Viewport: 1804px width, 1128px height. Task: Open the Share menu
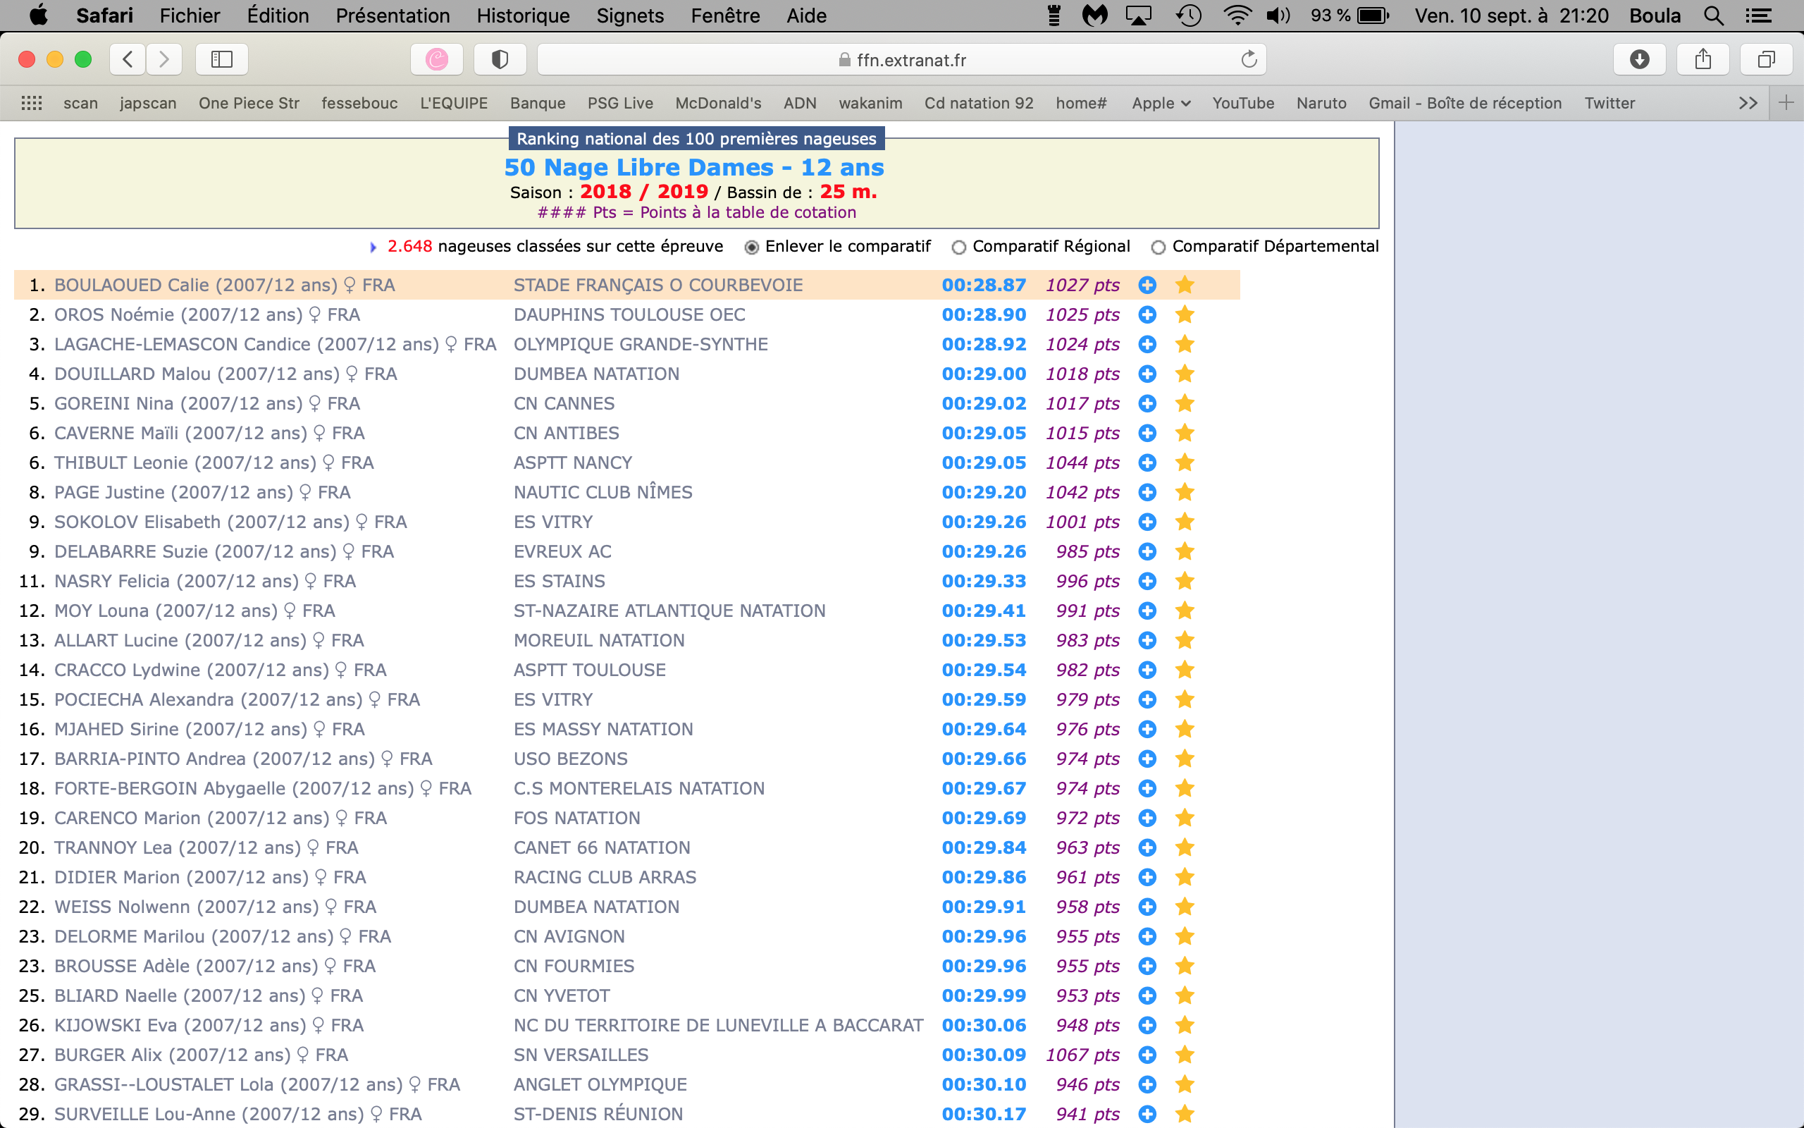click(1703, 59)
